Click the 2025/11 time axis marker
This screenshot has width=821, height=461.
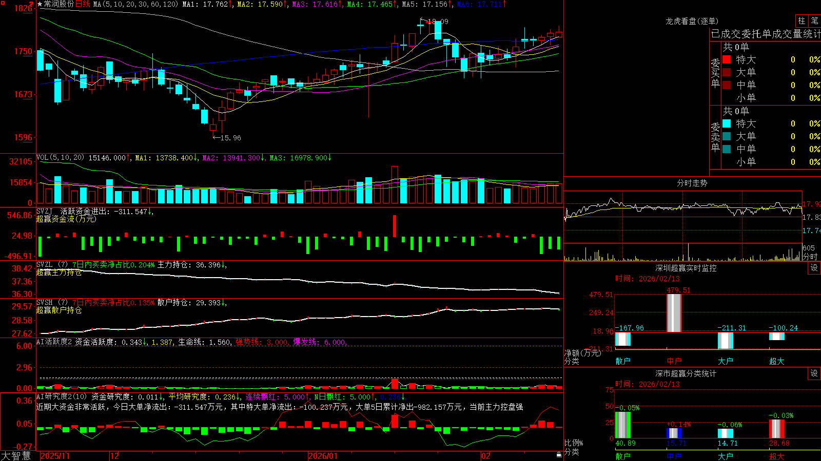(55, 456)
